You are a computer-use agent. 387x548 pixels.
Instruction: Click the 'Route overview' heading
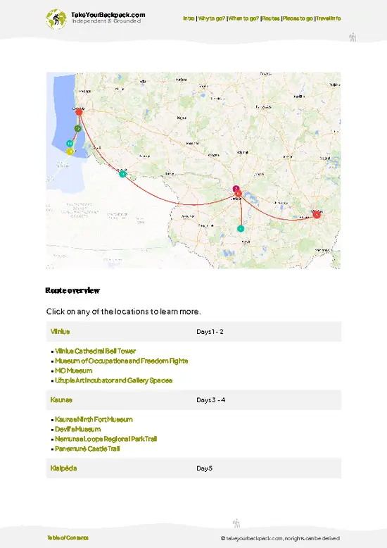pyautogui.click(x=72, y=291)
